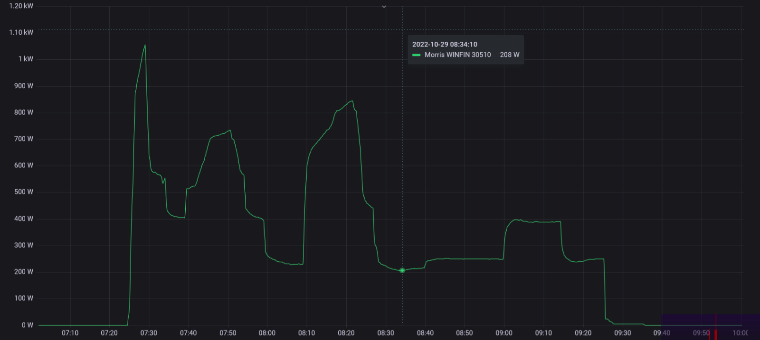Click the 0 W y-axis label
The width and height of the screenshot is (760, 340).
click(28, 325)
